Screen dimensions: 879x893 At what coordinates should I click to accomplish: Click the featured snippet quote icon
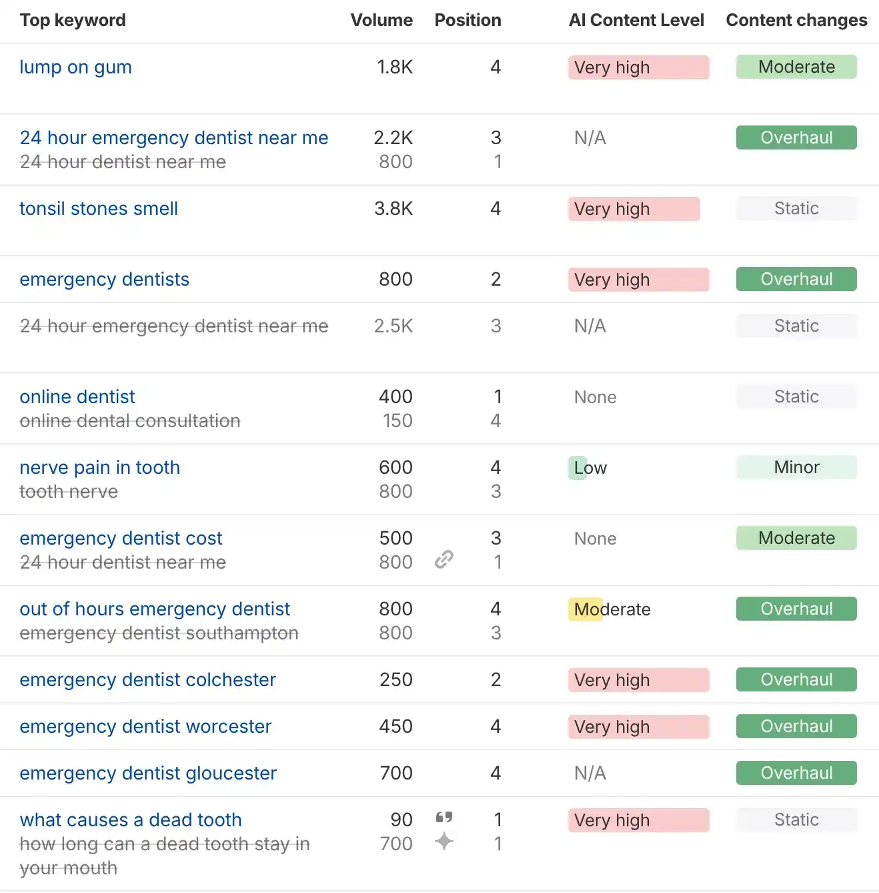(x=444, y=818)
